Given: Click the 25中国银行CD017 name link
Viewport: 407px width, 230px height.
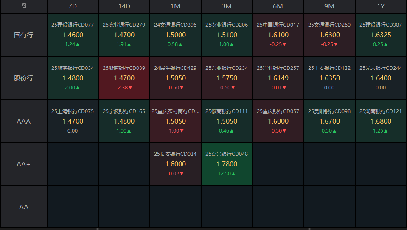Looking at the screenshot, I should click(x=278, y=25).
